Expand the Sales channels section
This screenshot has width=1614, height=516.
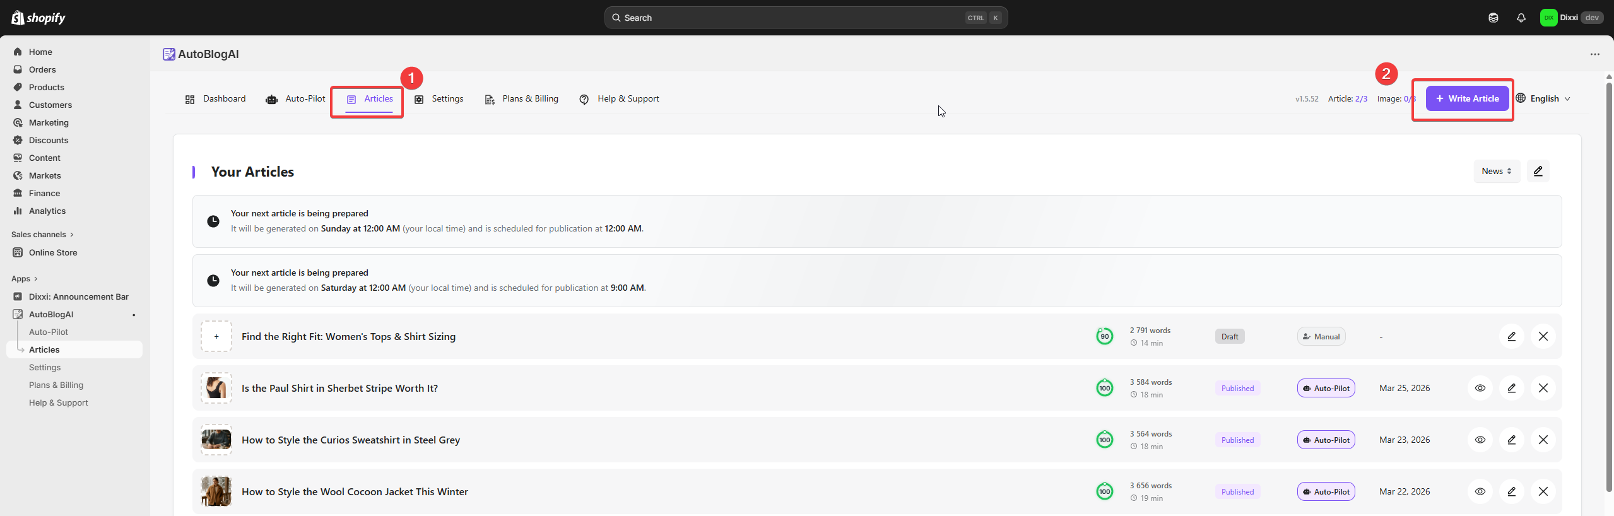click(42, 235)
